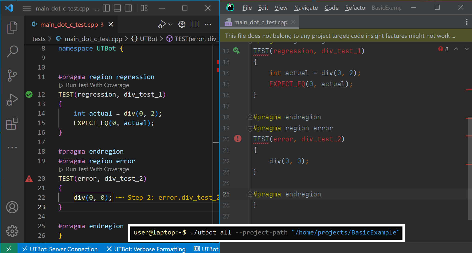Collapse the #pragma region error fold on line 19

(x=250, y=128)
